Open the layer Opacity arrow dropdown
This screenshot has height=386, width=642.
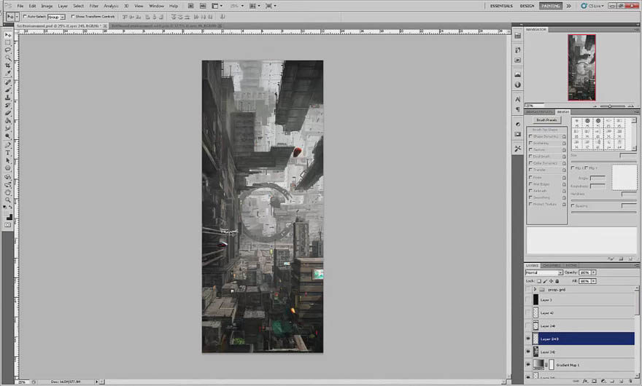tap(594, 272)
